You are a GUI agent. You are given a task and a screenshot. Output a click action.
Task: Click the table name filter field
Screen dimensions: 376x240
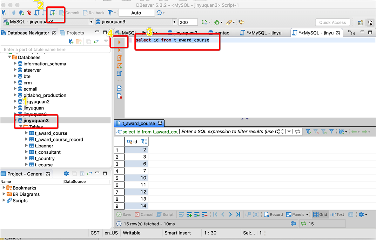pyautogui.click(x=55, y=49)
